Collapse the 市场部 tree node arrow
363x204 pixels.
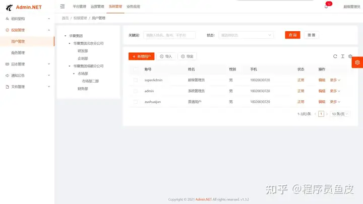(x=74, y=74)
